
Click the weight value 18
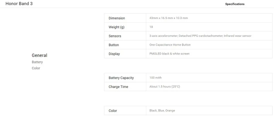[151, 27]
